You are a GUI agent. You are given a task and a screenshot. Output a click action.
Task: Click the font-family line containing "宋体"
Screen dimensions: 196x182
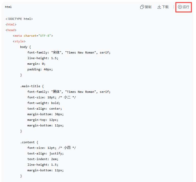coord(69,53)
